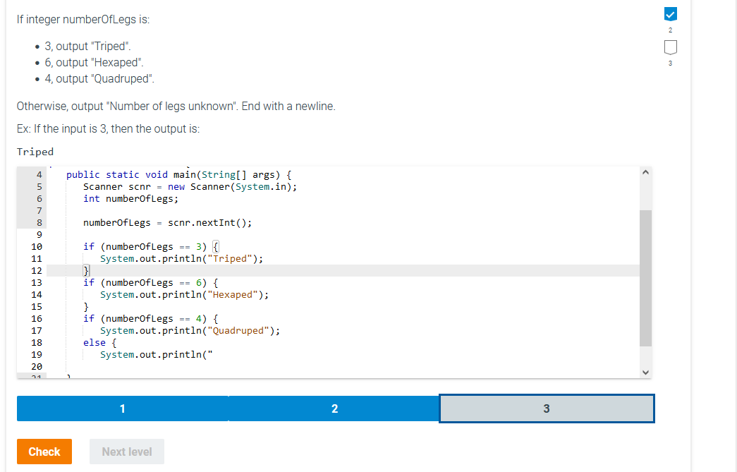Open the currently selected Level 3 tab
Viewport: 737px width, 472px height.
(x=547, y=408)
